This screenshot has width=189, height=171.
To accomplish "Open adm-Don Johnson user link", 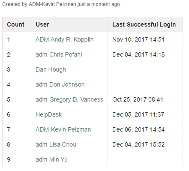I will point(60,84).
